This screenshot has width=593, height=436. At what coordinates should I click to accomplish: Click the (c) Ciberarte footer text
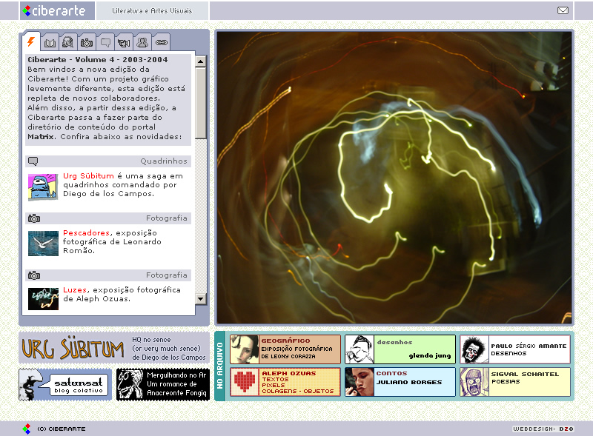pos(62,429)
